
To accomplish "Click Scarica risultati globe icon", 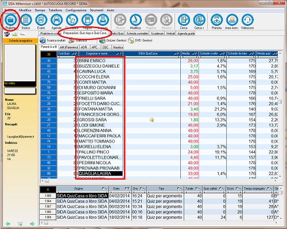I will (43, 41).
